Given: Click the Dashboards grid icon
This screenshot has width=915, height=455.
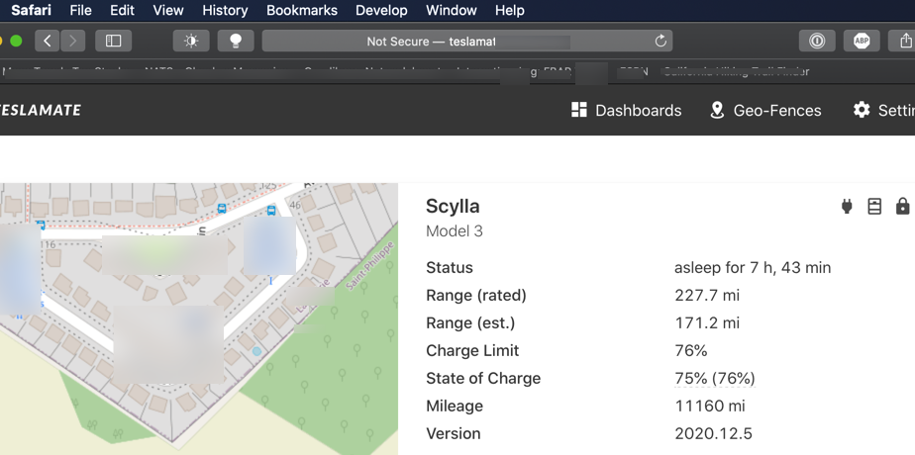Looking at the screenshot, I should (x=579, y=110).
